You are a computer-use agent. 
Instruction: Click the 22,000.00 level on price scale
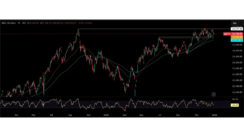[237, 92]
